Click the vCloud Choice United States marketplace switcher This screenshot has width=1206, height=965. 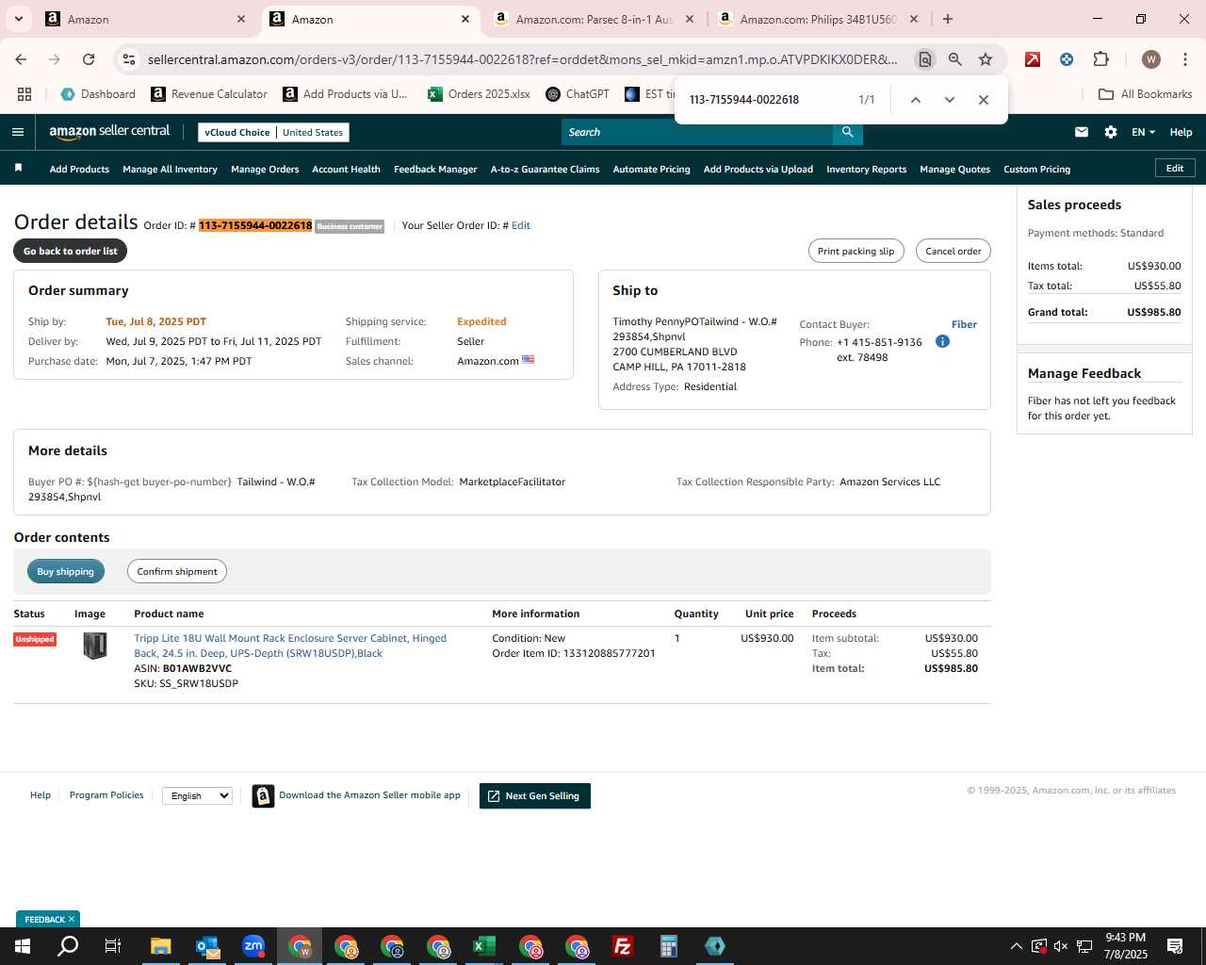click(273, 132)
